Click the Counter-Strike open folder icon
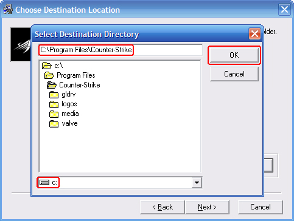Viewport: 294px width, 221px height. click(52, 85)
